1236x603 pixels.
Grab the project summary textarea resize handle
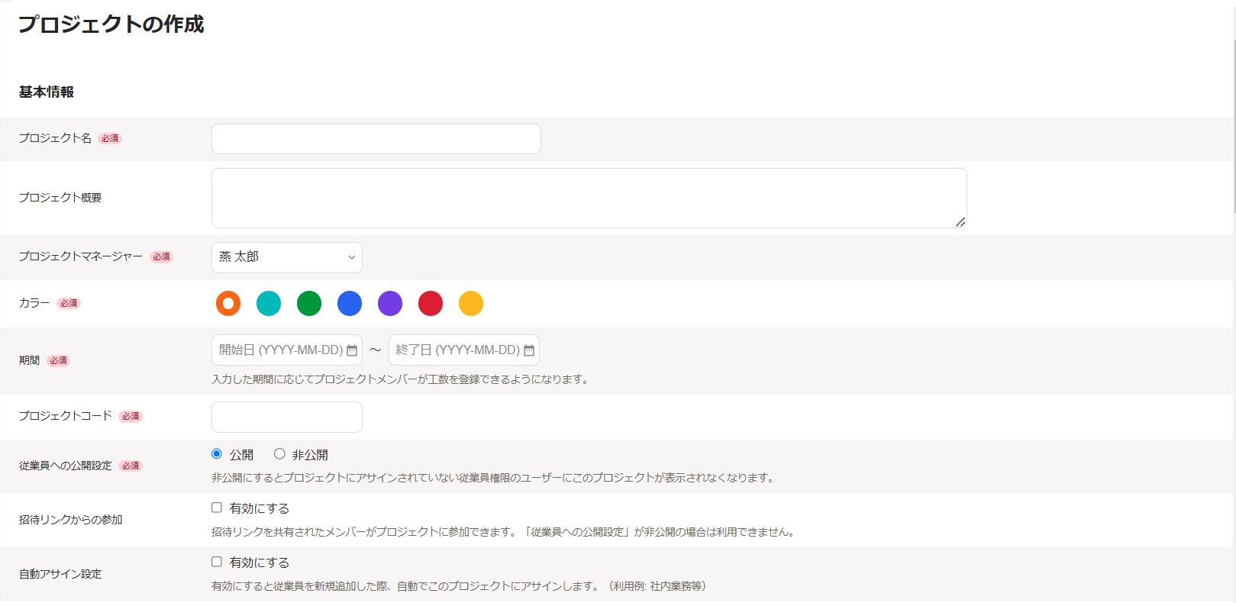click(x=960, y=222)
